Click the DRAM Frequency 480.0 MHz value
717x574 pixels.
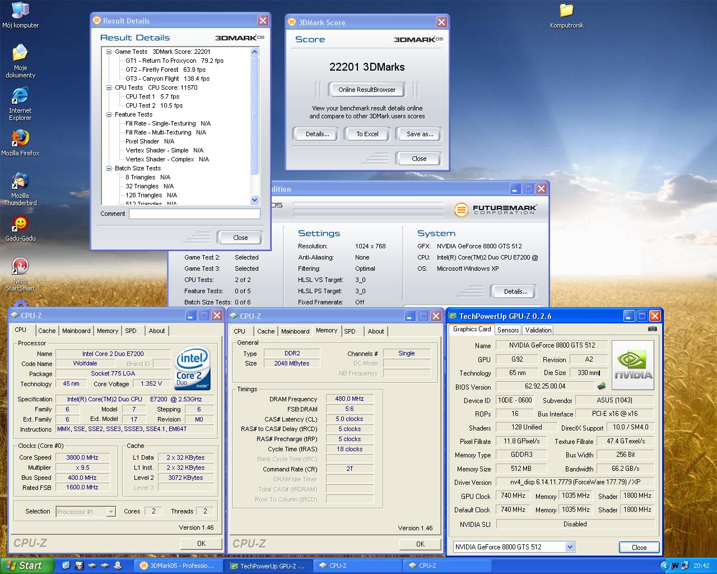(x=350, y=399)
